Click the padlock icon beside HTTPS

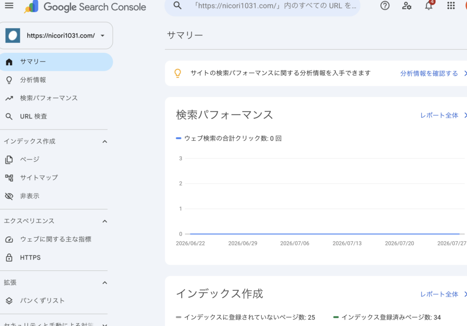point(9,258)
